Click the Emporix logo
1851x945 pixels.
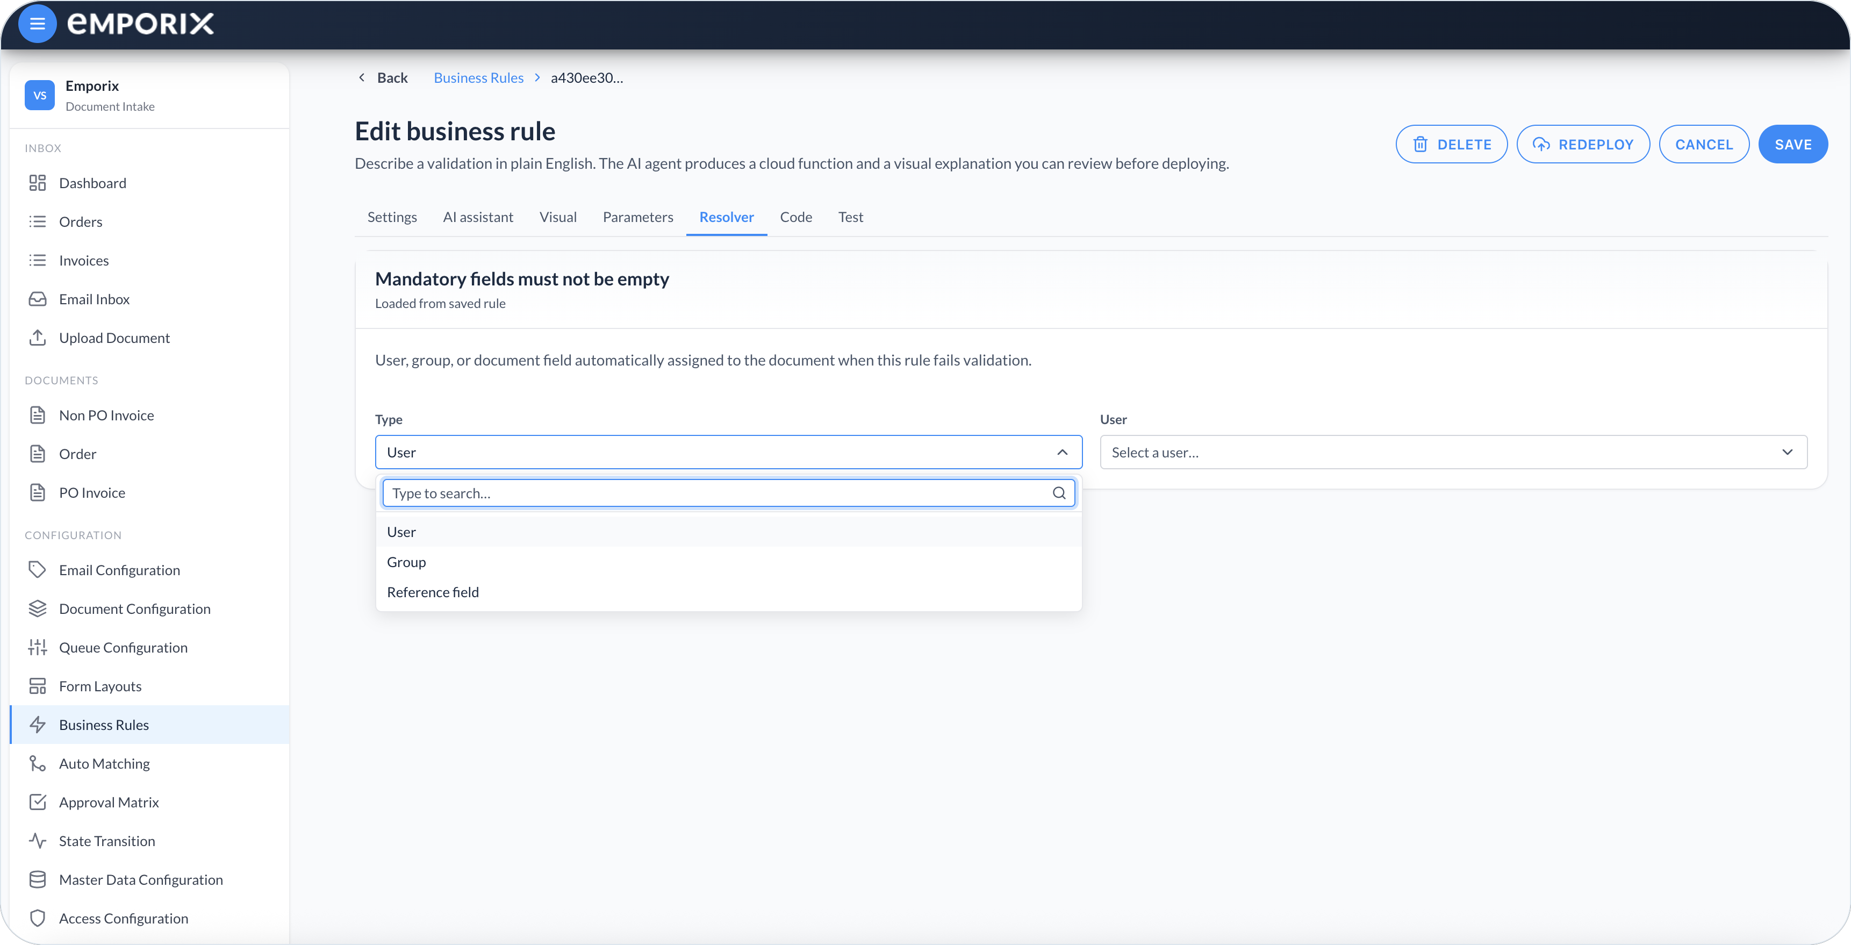tap(141, 24)
